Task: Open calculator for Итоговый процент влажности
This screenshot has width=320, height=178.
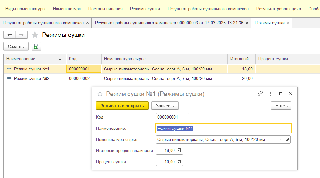Action: pyautogui.click(x=179, y=150)
